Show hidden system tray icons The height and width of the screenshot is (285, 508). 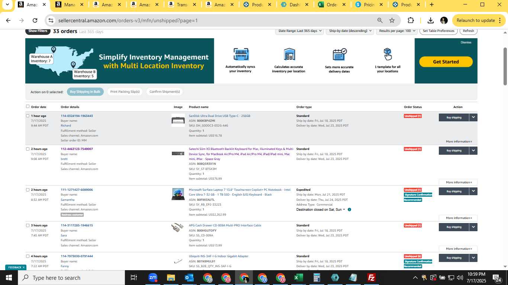click(415, 278)
